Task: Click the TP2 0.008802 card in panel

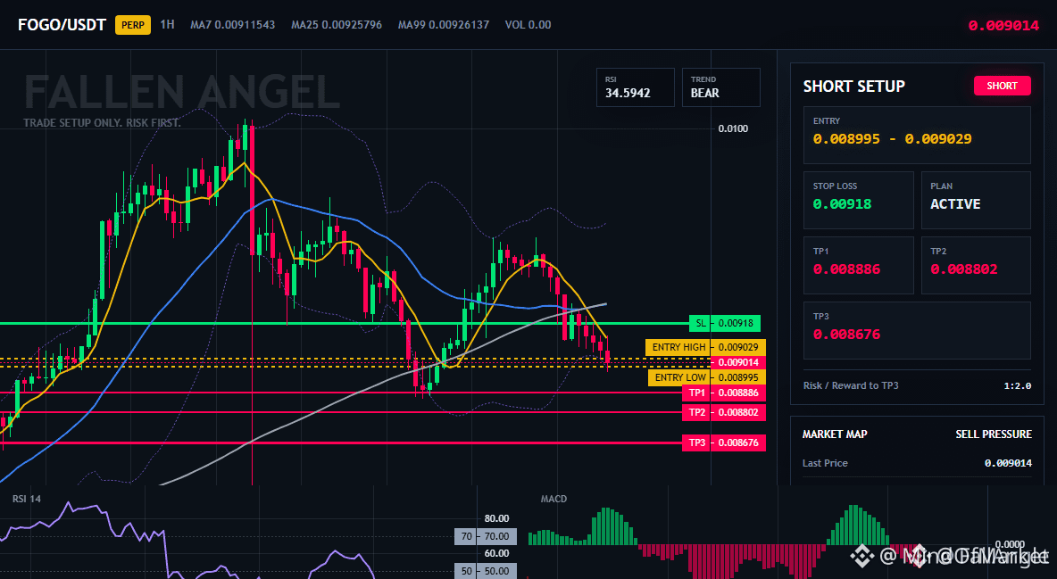Action: click(x=976, y=266)
